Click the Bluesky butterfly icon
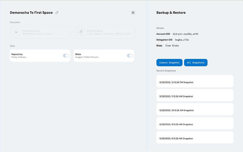Viewport: 243px width, 152px height. (16, 32)
